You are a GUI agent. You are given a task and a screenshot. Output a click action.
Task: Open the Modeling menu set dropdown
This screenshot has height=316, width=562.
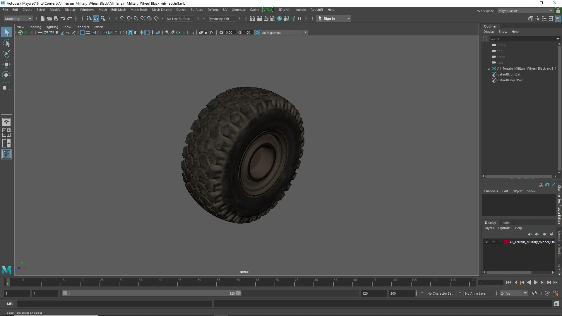18,18
